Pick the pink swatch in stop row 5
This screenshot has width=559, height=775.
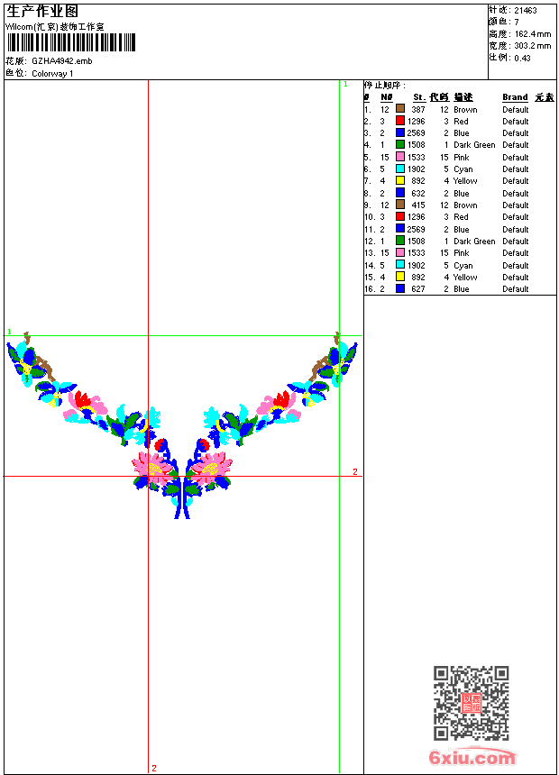[x=400, y=157]
